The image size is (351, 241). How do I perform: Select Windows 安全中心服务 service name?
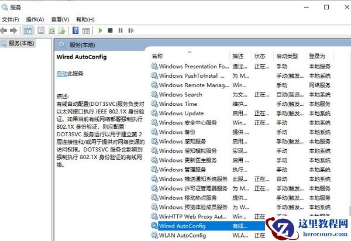[x=188, y=123]
